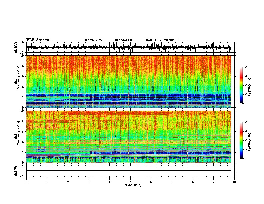The image size is (264, 204).
Task: Click the ch.1 colorbar log(PSD) label
Action: (250, 87)
